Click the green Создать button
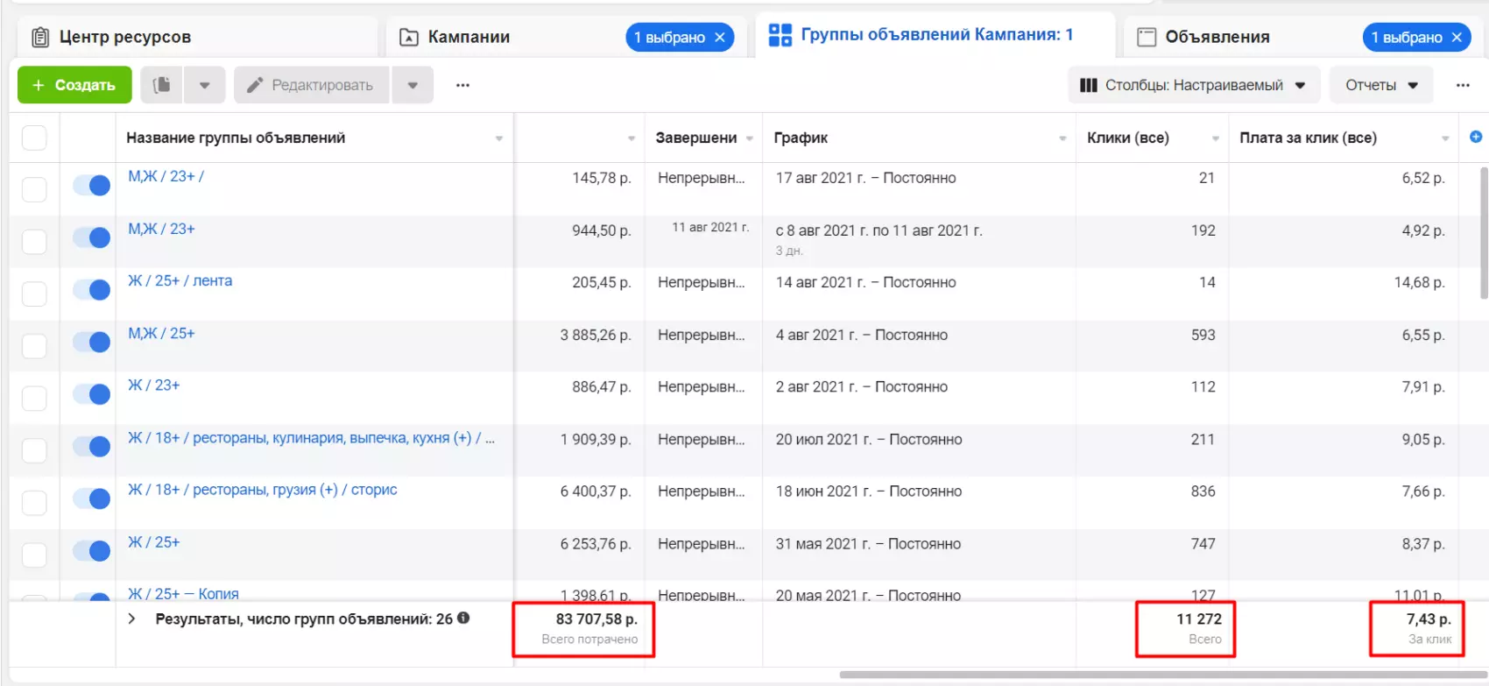1489x686 pixels. [74, 85]
